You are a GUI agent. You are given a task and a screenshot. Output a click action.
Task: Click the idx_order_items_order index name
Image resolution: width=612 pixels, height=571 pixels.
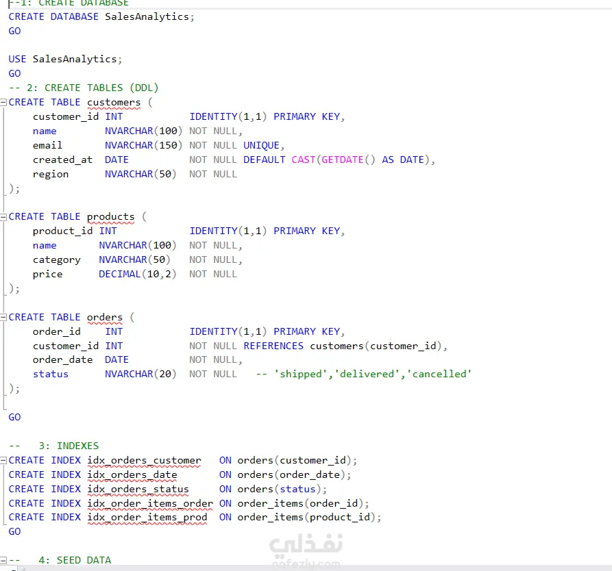pyautogui.click(x=150, y=503)
